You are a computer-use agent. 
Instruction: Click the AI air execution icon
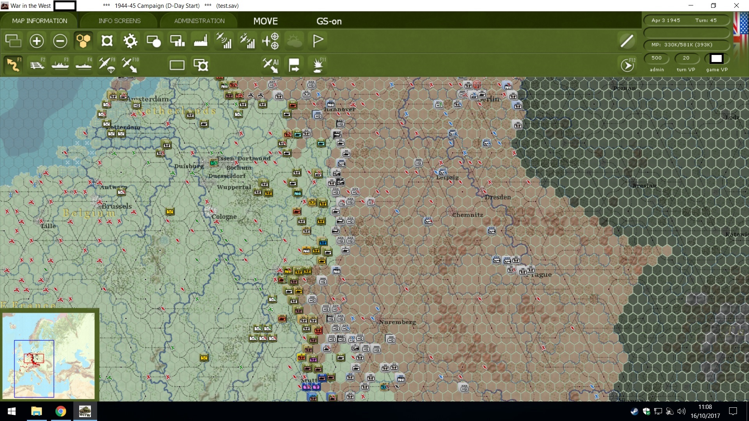[x=271, y=65]
